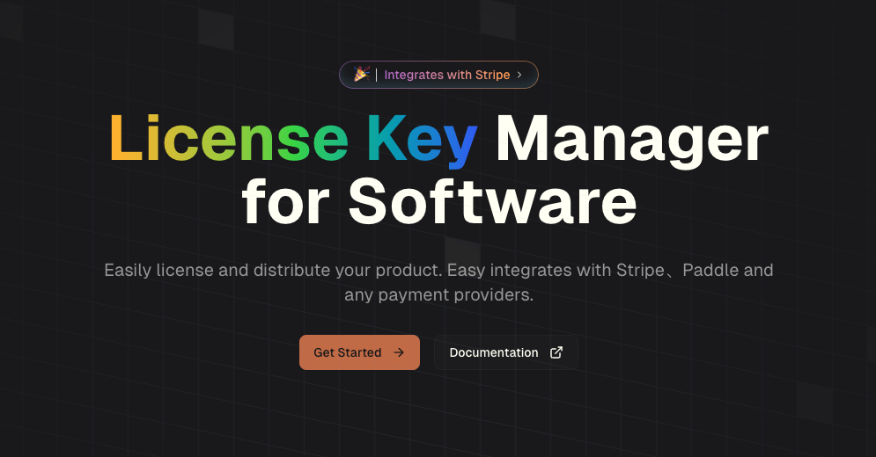This screenshot has height=457, width=876.
Task: Click the blue gradient word Key
Action: (422, 140)
